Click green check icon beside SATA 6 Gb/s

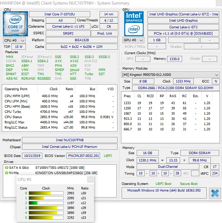point(7,167)
